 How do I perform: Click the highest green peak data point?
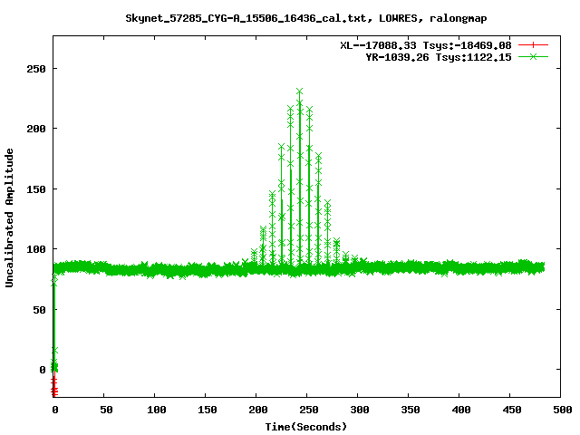(x=300, y=91)
